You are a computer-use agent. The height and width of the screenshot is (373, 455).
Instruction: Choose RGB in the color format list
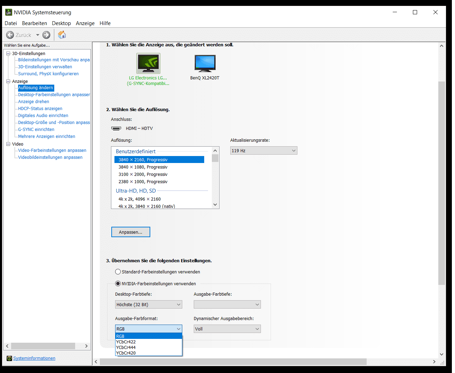click(149, 336)
